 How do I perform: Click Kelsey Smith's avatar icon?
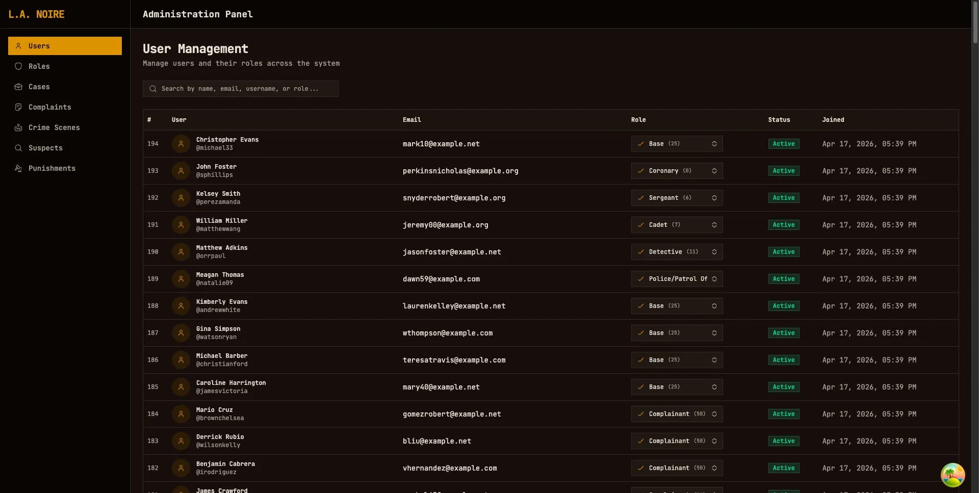click(x=181, y=198)
